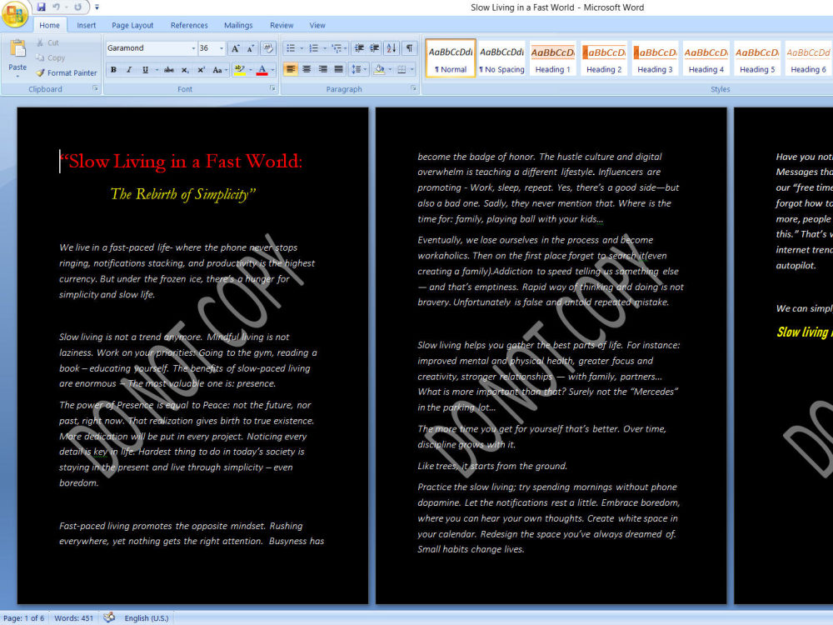Click Words: 451 in the status bar

[74, 618]
